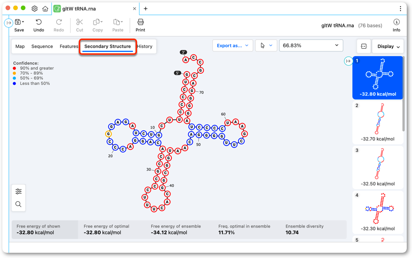Click the red 90% and greater legend dot
Screen dimensions: 412x258
[x=14, y=68]
